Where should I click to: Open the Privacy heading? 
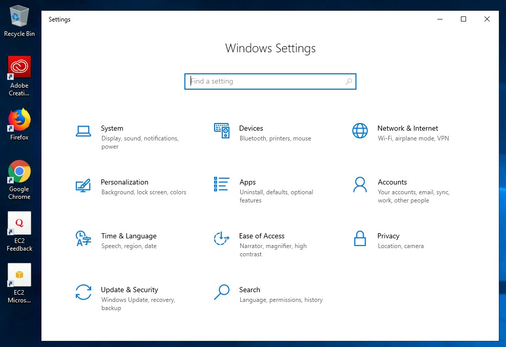pyautogui.click(x=388, y=236)
